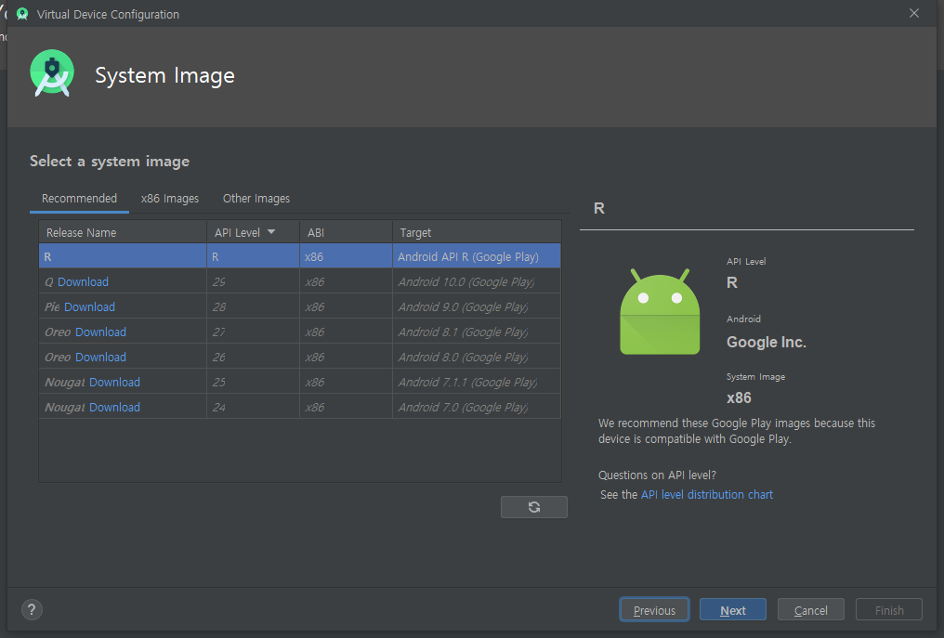
Task: Download the Nougat API 24 image
Action: pyautogui.click(x=114, y=408)
